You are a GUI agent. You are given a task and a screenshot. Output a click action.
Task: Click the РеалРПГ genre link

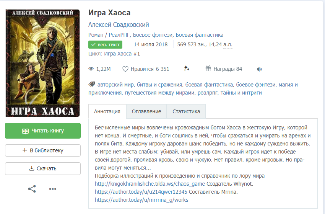click(x=120, y=35)
